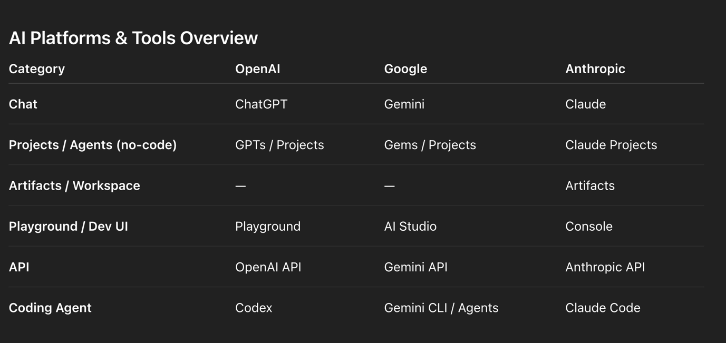726x343 pixels.
Task: Select the GPTs / Projects cell
Action: (x=279, y=145)
